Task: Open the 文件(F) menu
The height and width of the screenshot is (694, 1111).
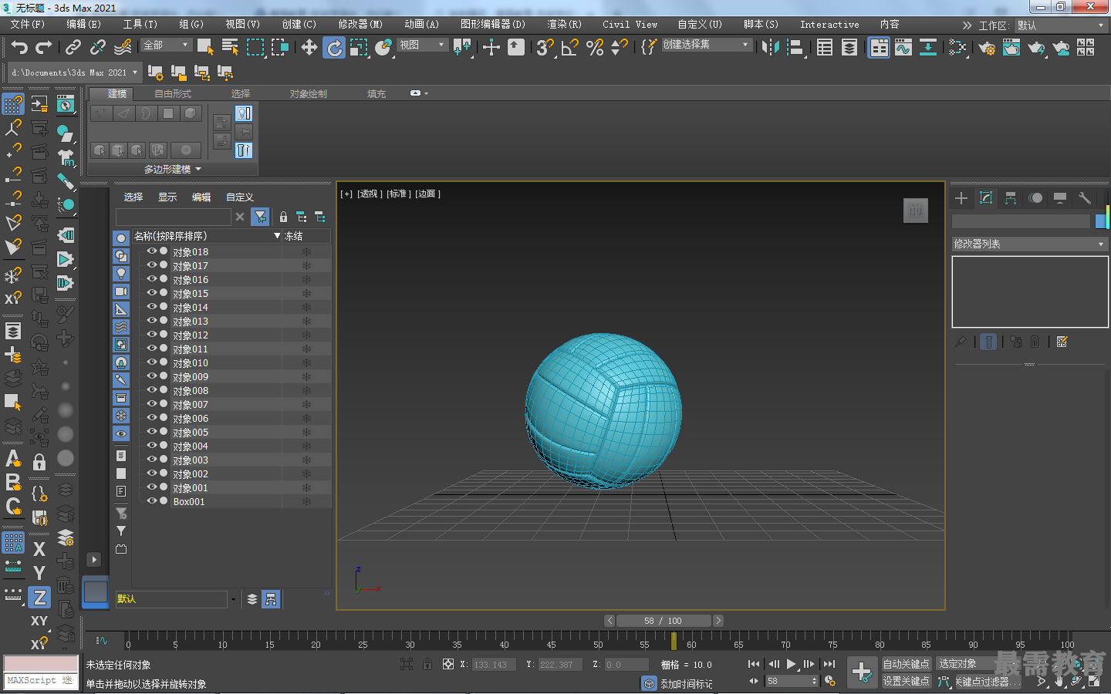Action: 27,25
